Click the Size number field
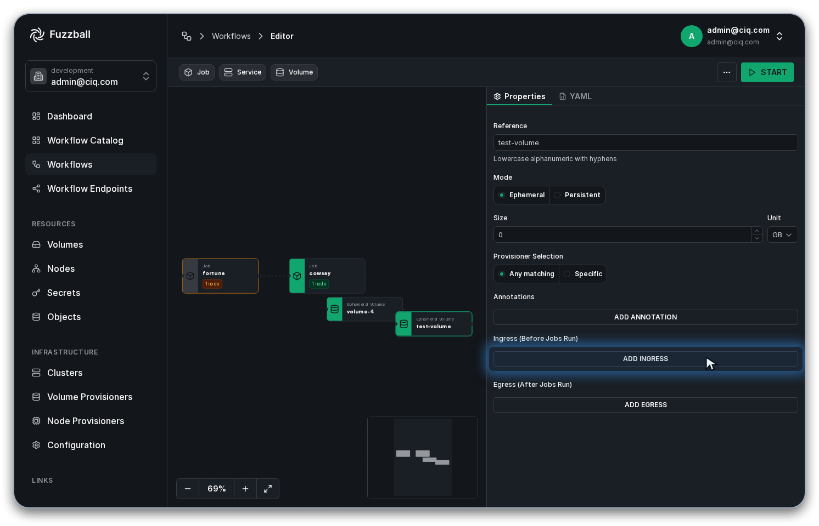819x526 pixels. tap(622, 235)
